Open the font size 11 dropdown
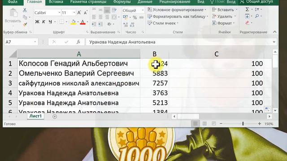Image resolution: width=287 pixels, height=161 pixels. tap(74, 13)
